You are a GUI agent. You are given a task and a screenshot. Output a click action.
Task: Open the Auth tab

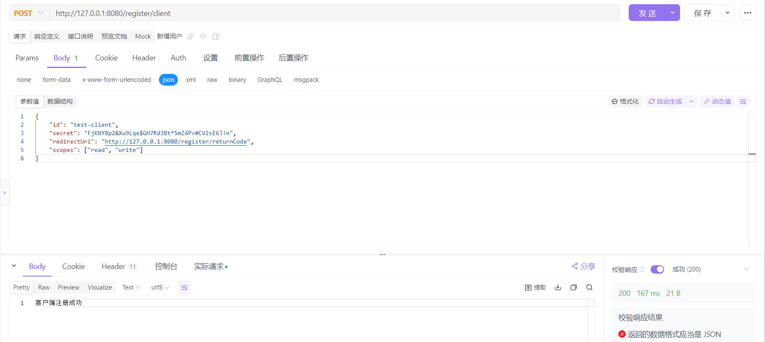click(x=178, y=58)
